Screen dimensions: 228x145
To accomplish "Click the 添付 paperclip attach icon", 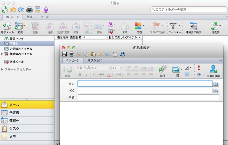I will click(x=163, y=71).
